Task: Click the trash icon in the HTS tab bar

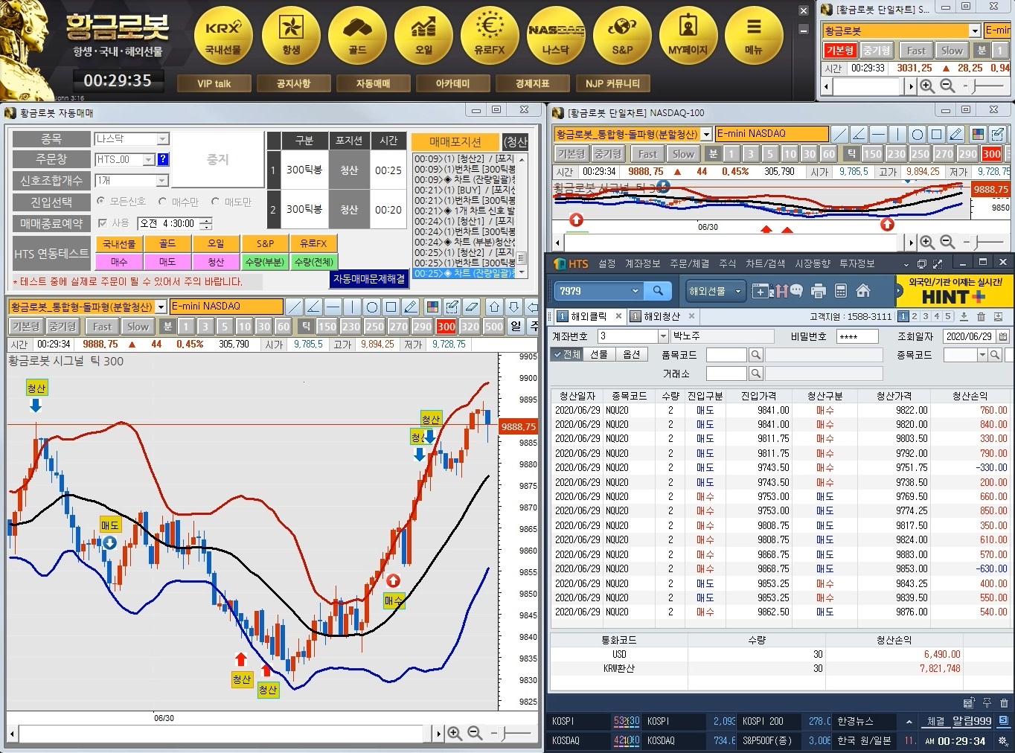Action: 981,316
